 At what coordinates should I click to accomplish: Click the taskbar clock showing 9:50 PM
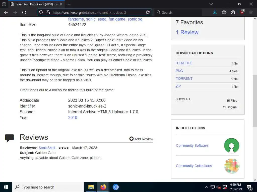235,187
